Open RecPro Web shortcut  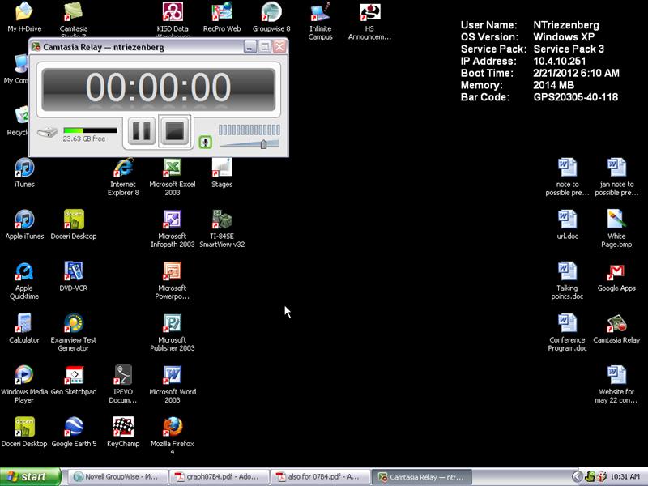(222, 16)
